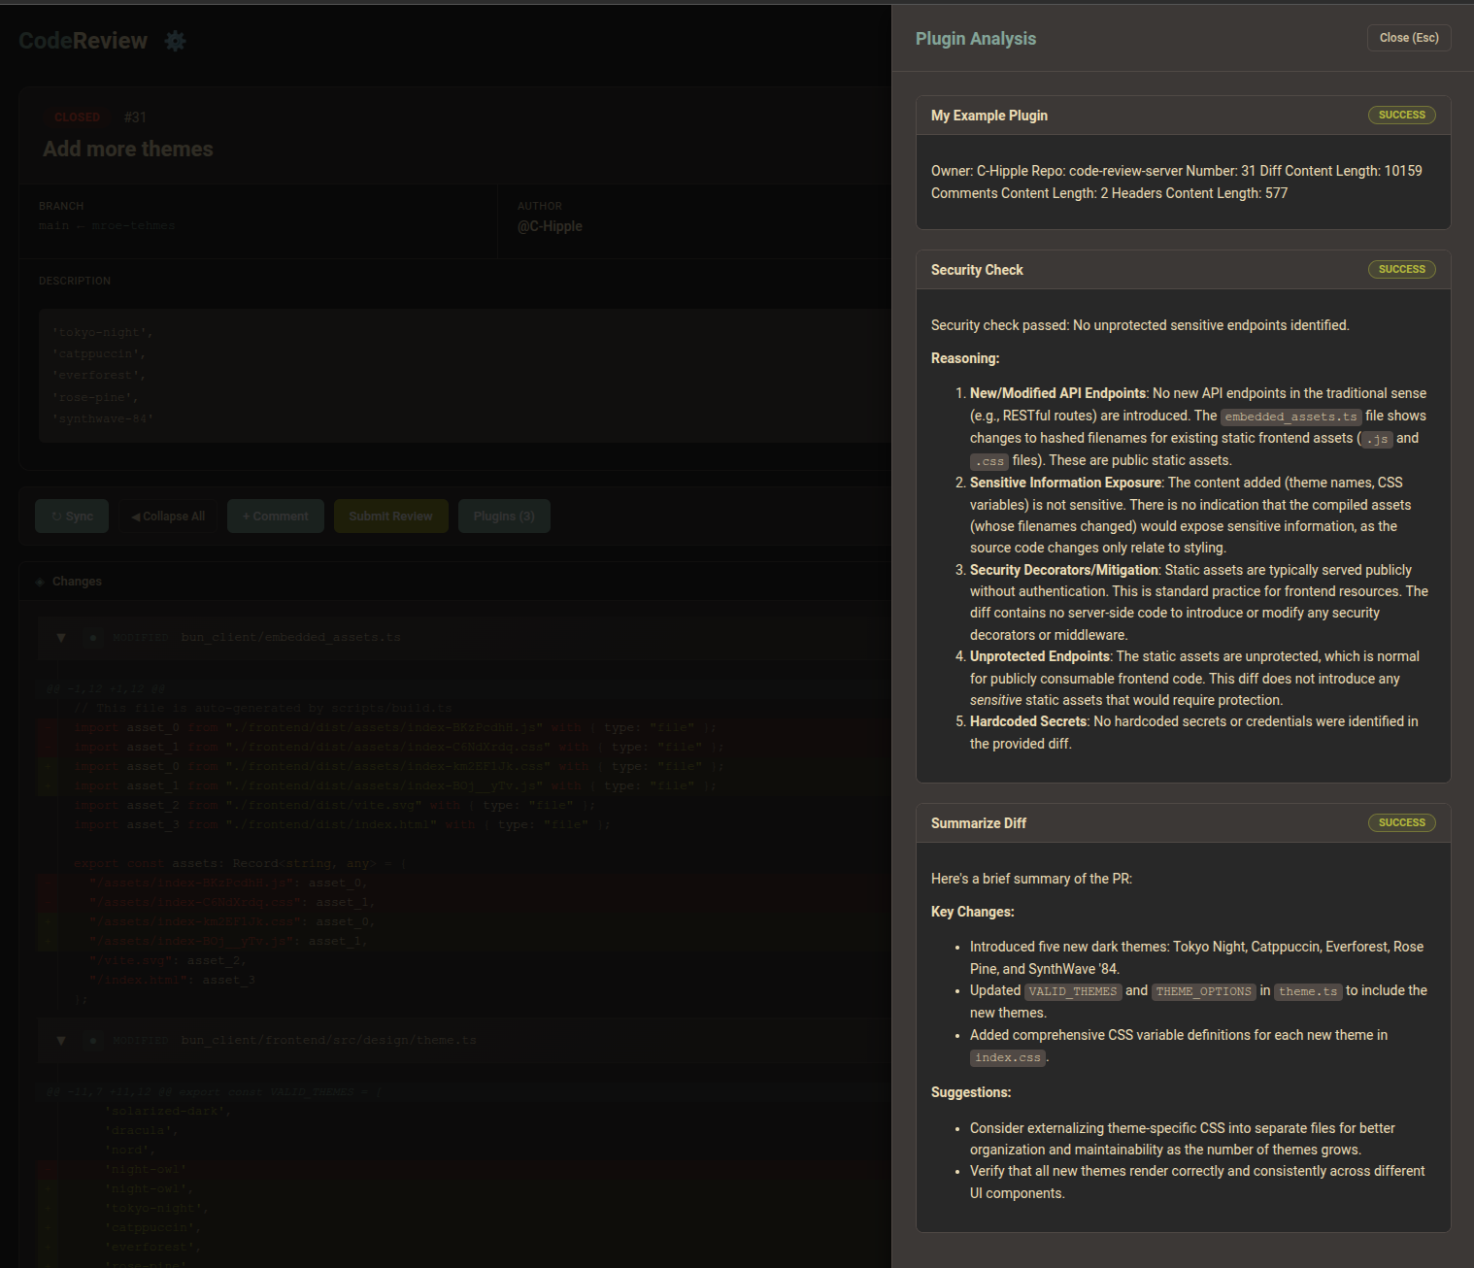Open the Plugins (3) button
This screenshot has width=1474, height=1268.
point(504,517)
